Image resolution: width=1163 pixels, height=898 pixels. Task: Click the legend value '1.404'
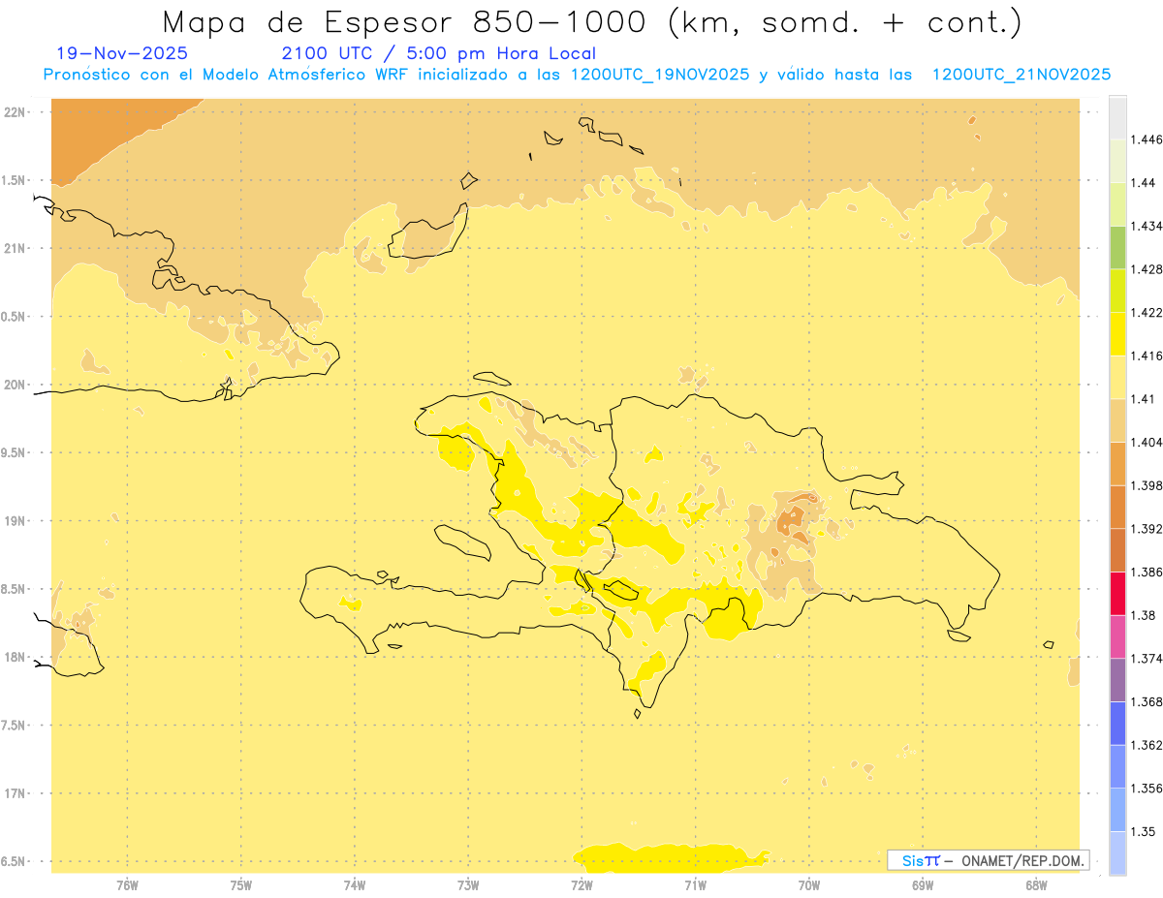[x=1148, y=442]
